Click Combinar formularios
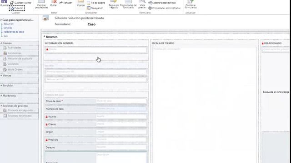 click(x=191, y=5)
